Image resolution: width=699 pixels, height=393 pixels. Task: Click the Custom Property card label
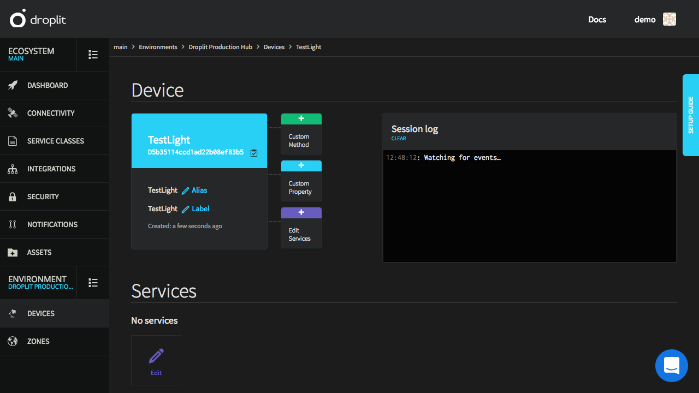[x=300, y=188]
